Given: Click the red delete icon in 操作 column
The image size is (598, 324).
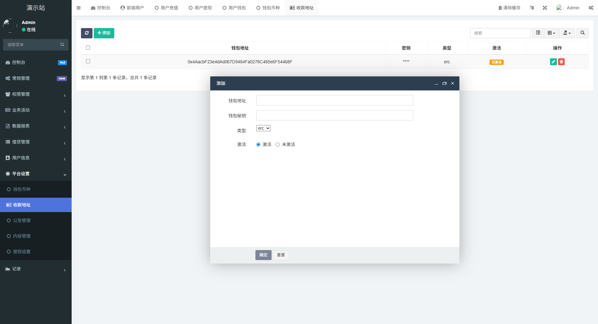Looking at the screenshot, I should (561, 62).
